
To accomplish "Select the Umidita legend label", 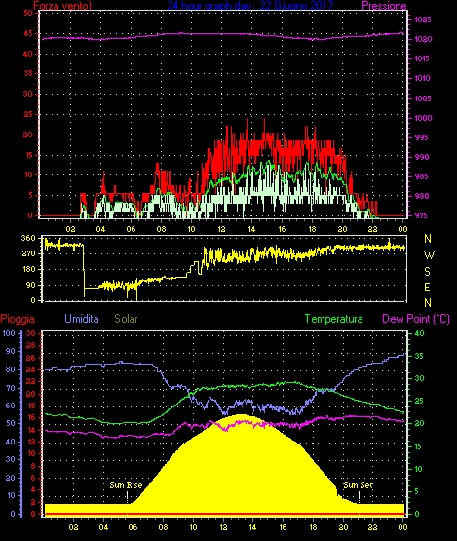I will click(82, 319).
